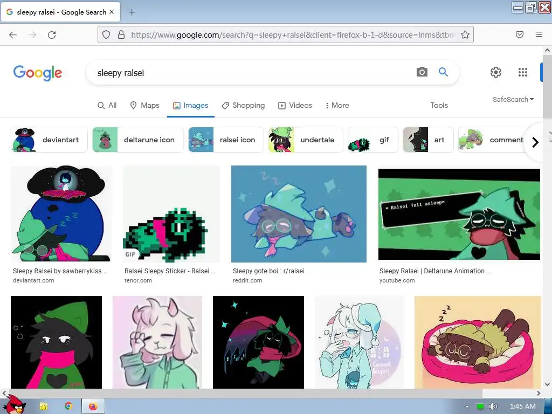Image resolution: width=552 pixels, height=414 pixels.
Task: Open the Sleepy gote boi image
Action: tap(299, 213)
